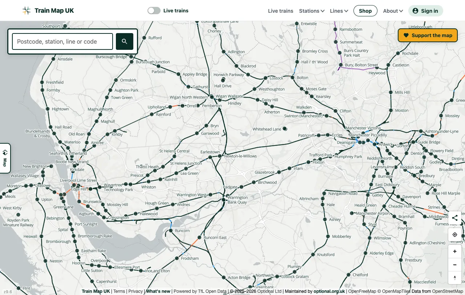This screenshot has width=465, height=295.
Task: Select the Runcorn station marker
Action: pos(171,230)
